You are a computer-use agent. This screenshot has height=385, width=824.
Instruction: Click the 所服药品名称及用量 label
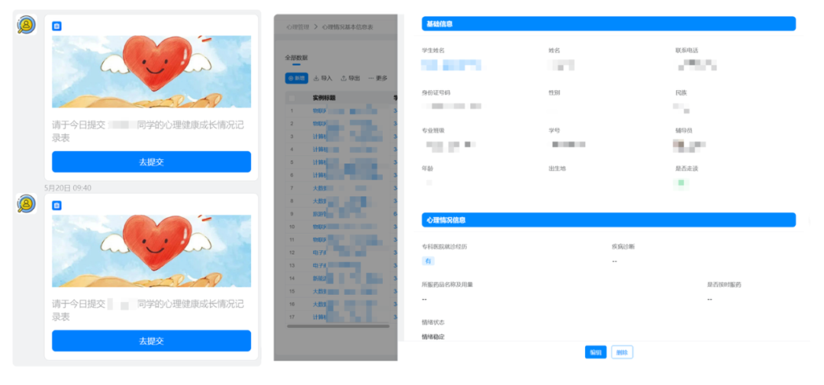click(x=447, y=284)
